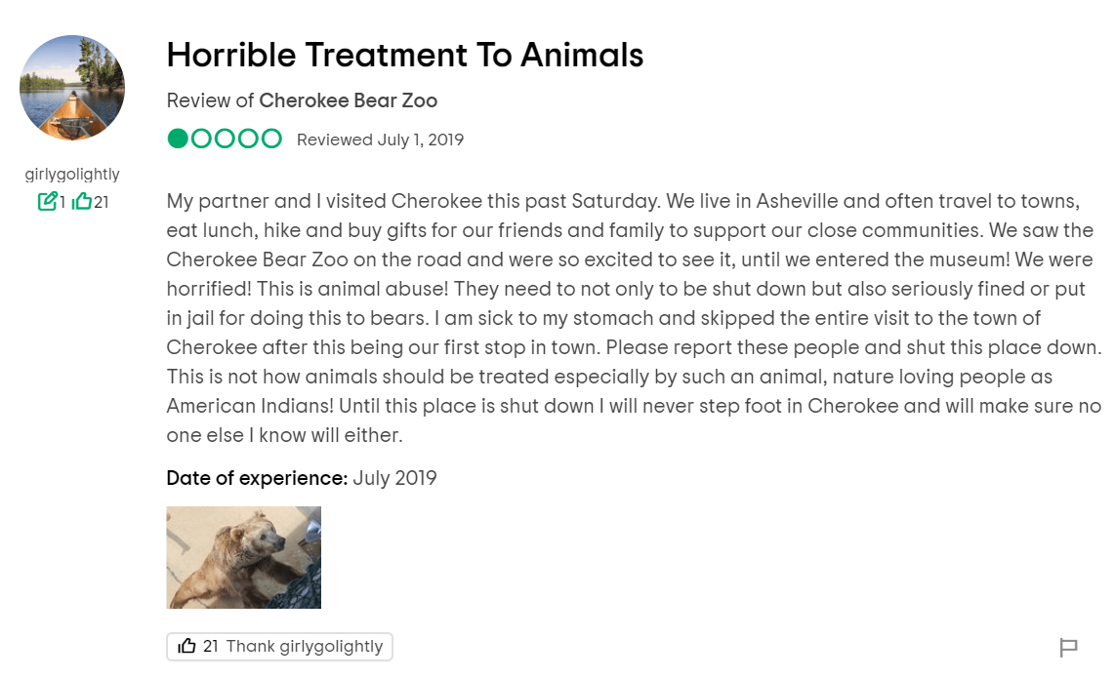This screenshot has width=1115, height=679.
Task: Click the flag icon to report review
Action: click(x=1068, y=647)
